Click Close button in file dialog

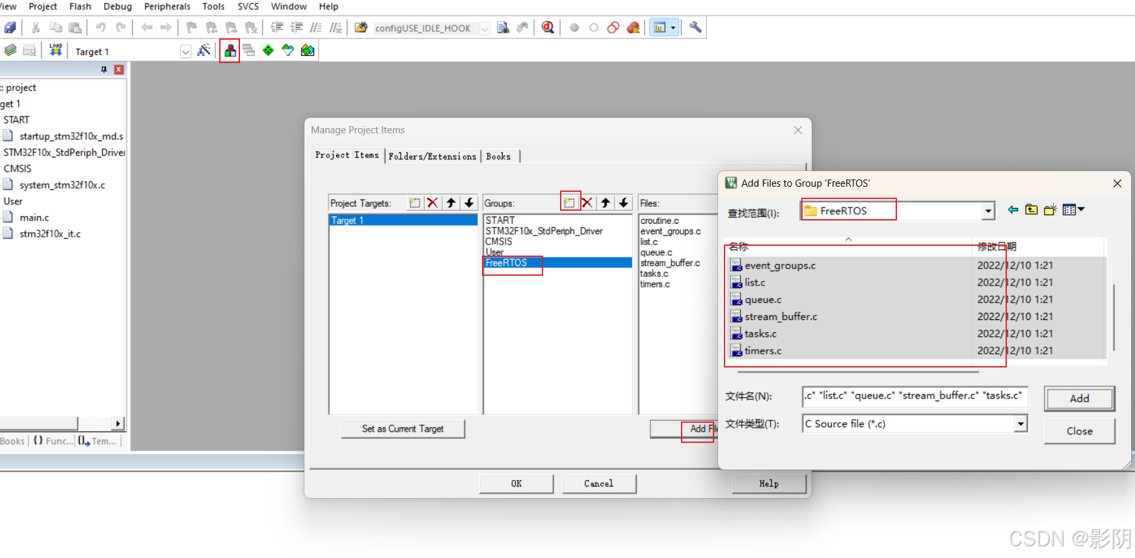(x=1080, y=431)
